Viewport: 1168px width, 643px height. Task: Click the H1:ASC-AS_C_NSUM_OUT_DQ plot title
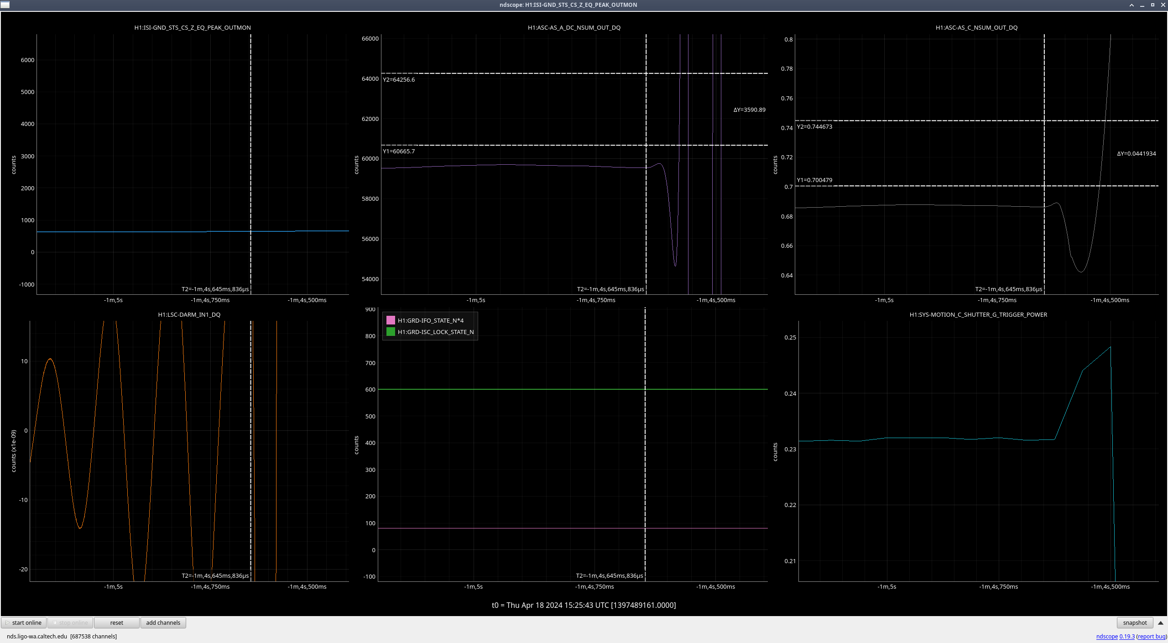(976, 27)
